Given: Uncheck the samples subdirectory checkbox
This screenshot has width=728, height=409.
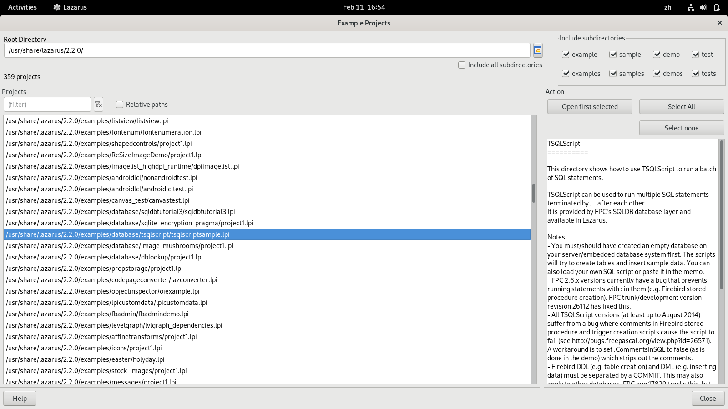Looking at the screenshot, I should [x=613, y=74].
